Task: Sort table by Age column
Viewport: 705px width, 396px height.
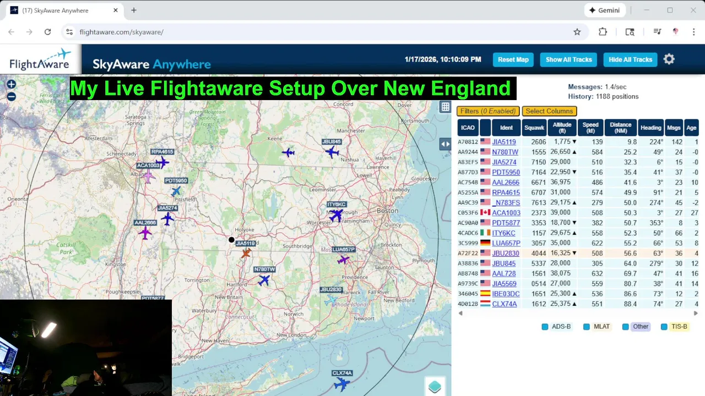Action: coord(691,128)
